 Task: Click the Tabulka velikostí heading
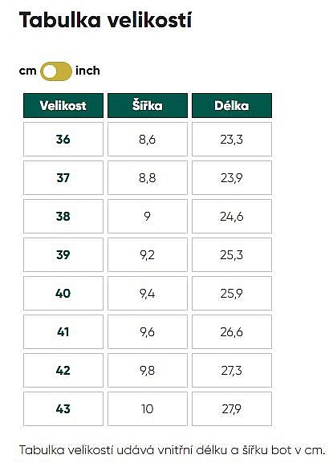[105, 20]
